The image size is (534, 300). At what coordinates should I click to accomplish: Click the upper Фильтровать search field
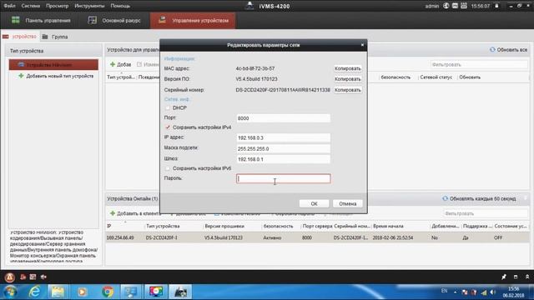(x=479, y=64)
